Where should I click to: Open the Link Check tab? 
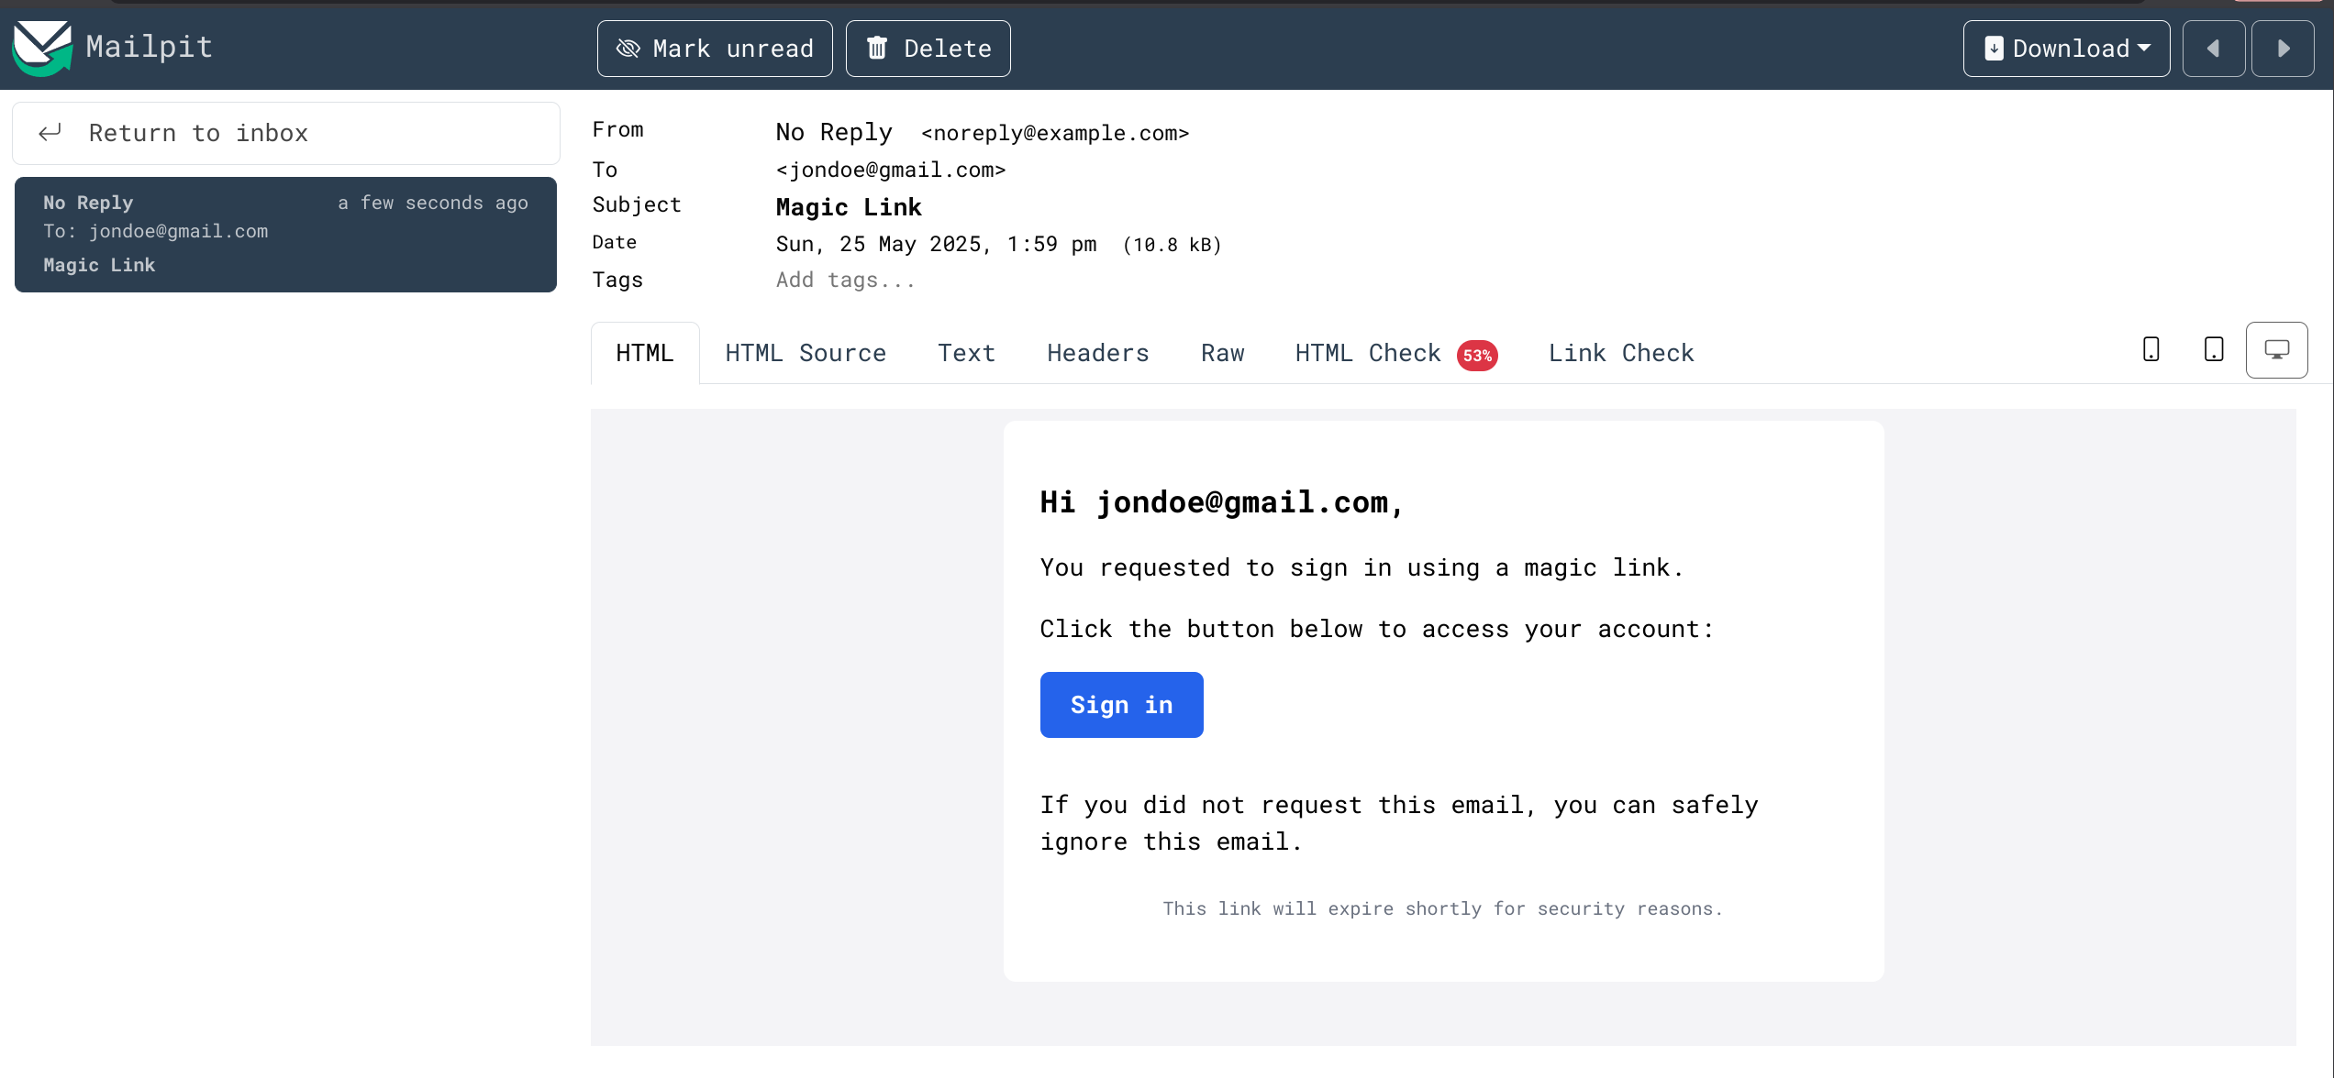pyautogui.click(x=1621, y=353)
